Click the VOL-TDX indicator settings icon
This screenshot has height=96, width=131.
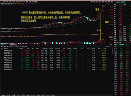[x=1, y=36]
